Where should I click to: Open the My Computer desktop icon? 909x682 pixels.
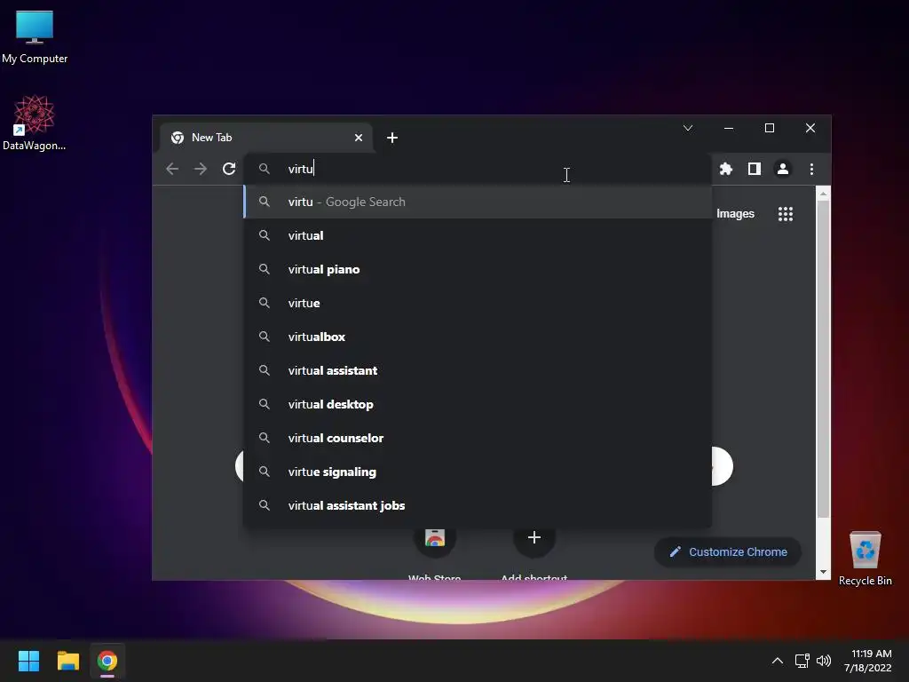tap(35, 36)
